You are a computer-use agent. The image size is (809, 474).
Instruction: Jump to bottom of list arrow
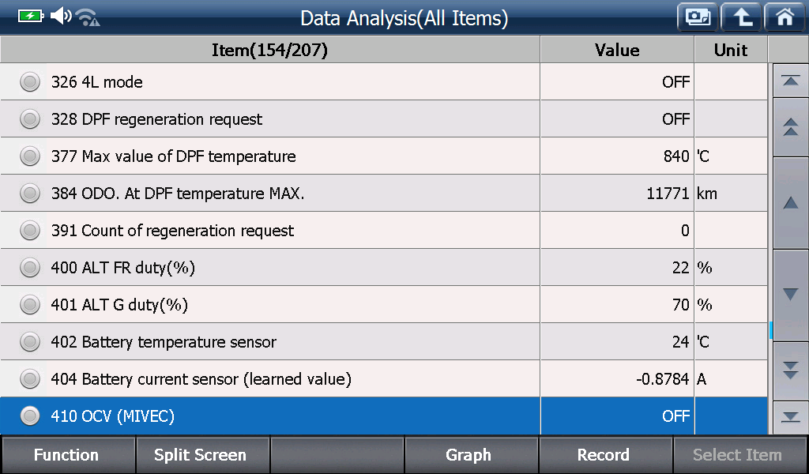[x=790, y=417]
